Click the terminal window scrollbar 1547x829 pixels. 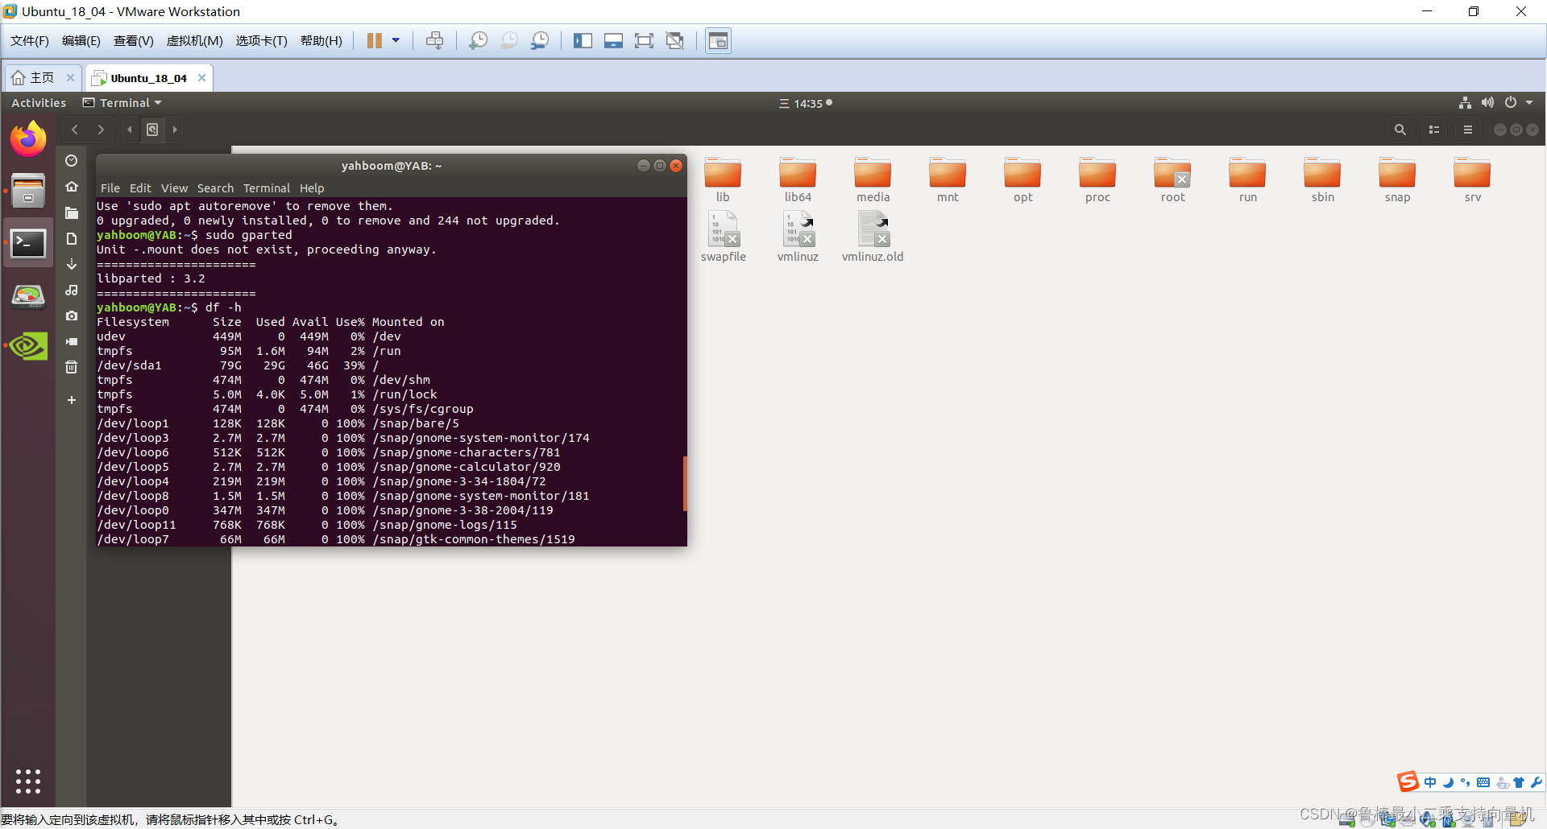coord(685,484)
